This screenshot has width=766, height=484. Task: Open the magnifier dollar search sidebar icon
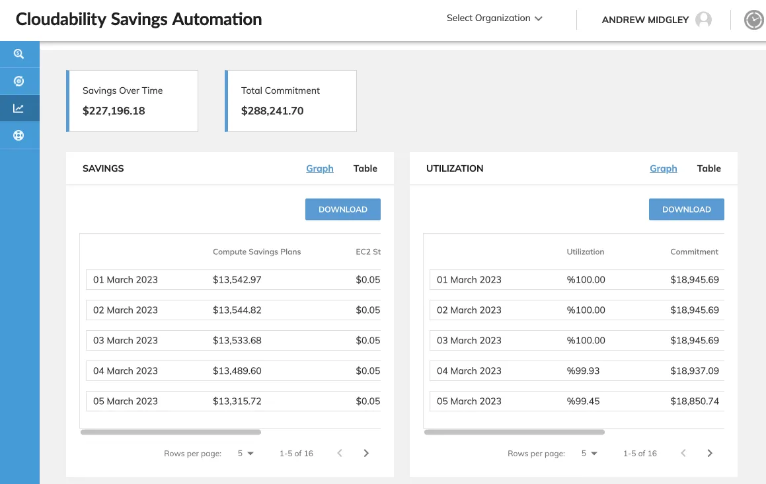pos(19,53)
